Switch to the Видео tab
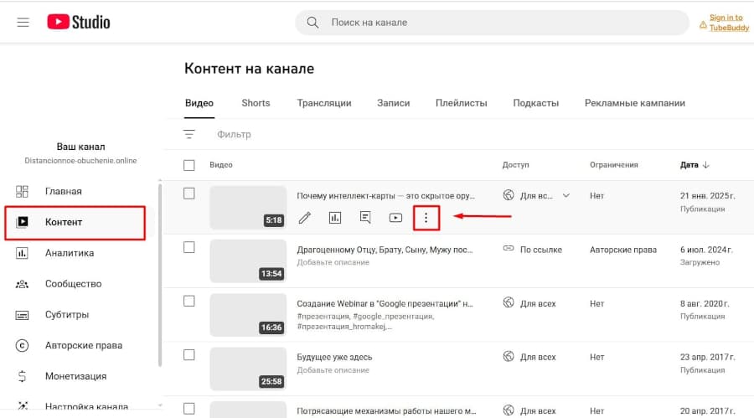 [199, 103]
